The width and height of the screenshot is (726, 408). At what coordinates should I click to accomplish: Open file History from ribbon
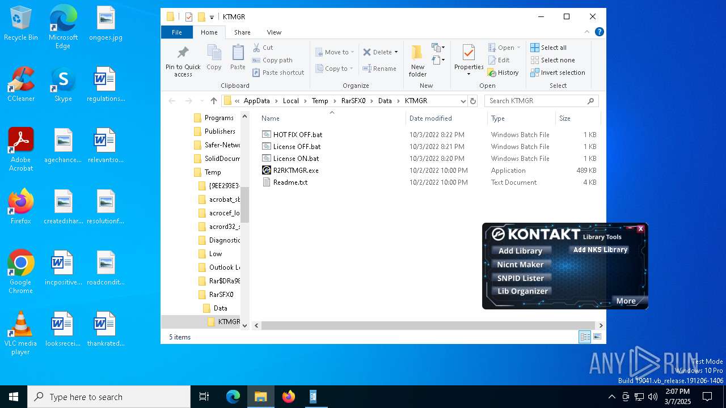pyautogui.click(x=503, y=73)
